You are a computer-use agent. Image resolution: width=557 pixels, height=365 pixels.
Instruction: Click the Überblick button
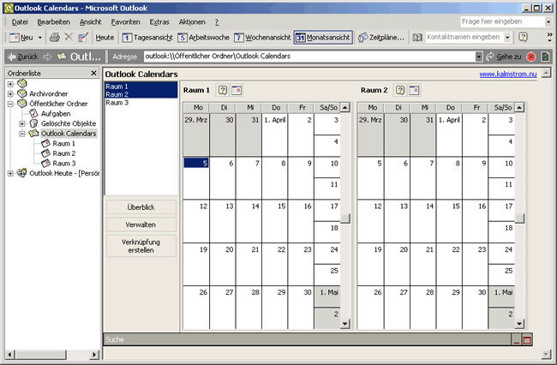(x=141, y=207)
